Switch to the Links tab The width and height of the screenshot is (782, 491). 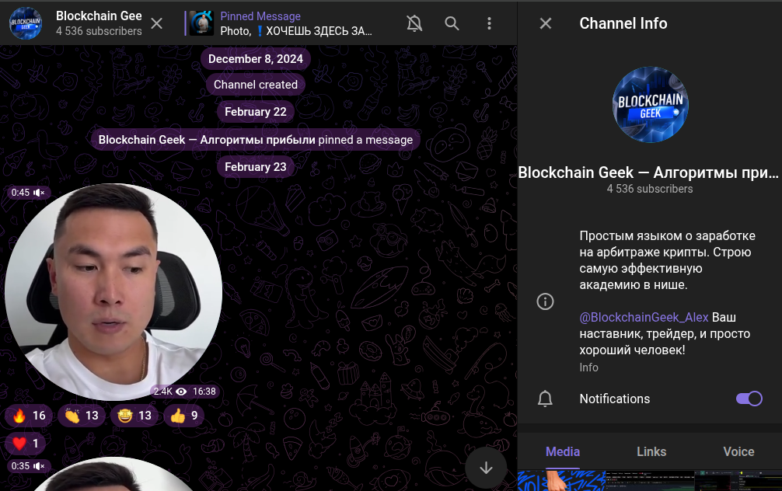tap(651, 451)
